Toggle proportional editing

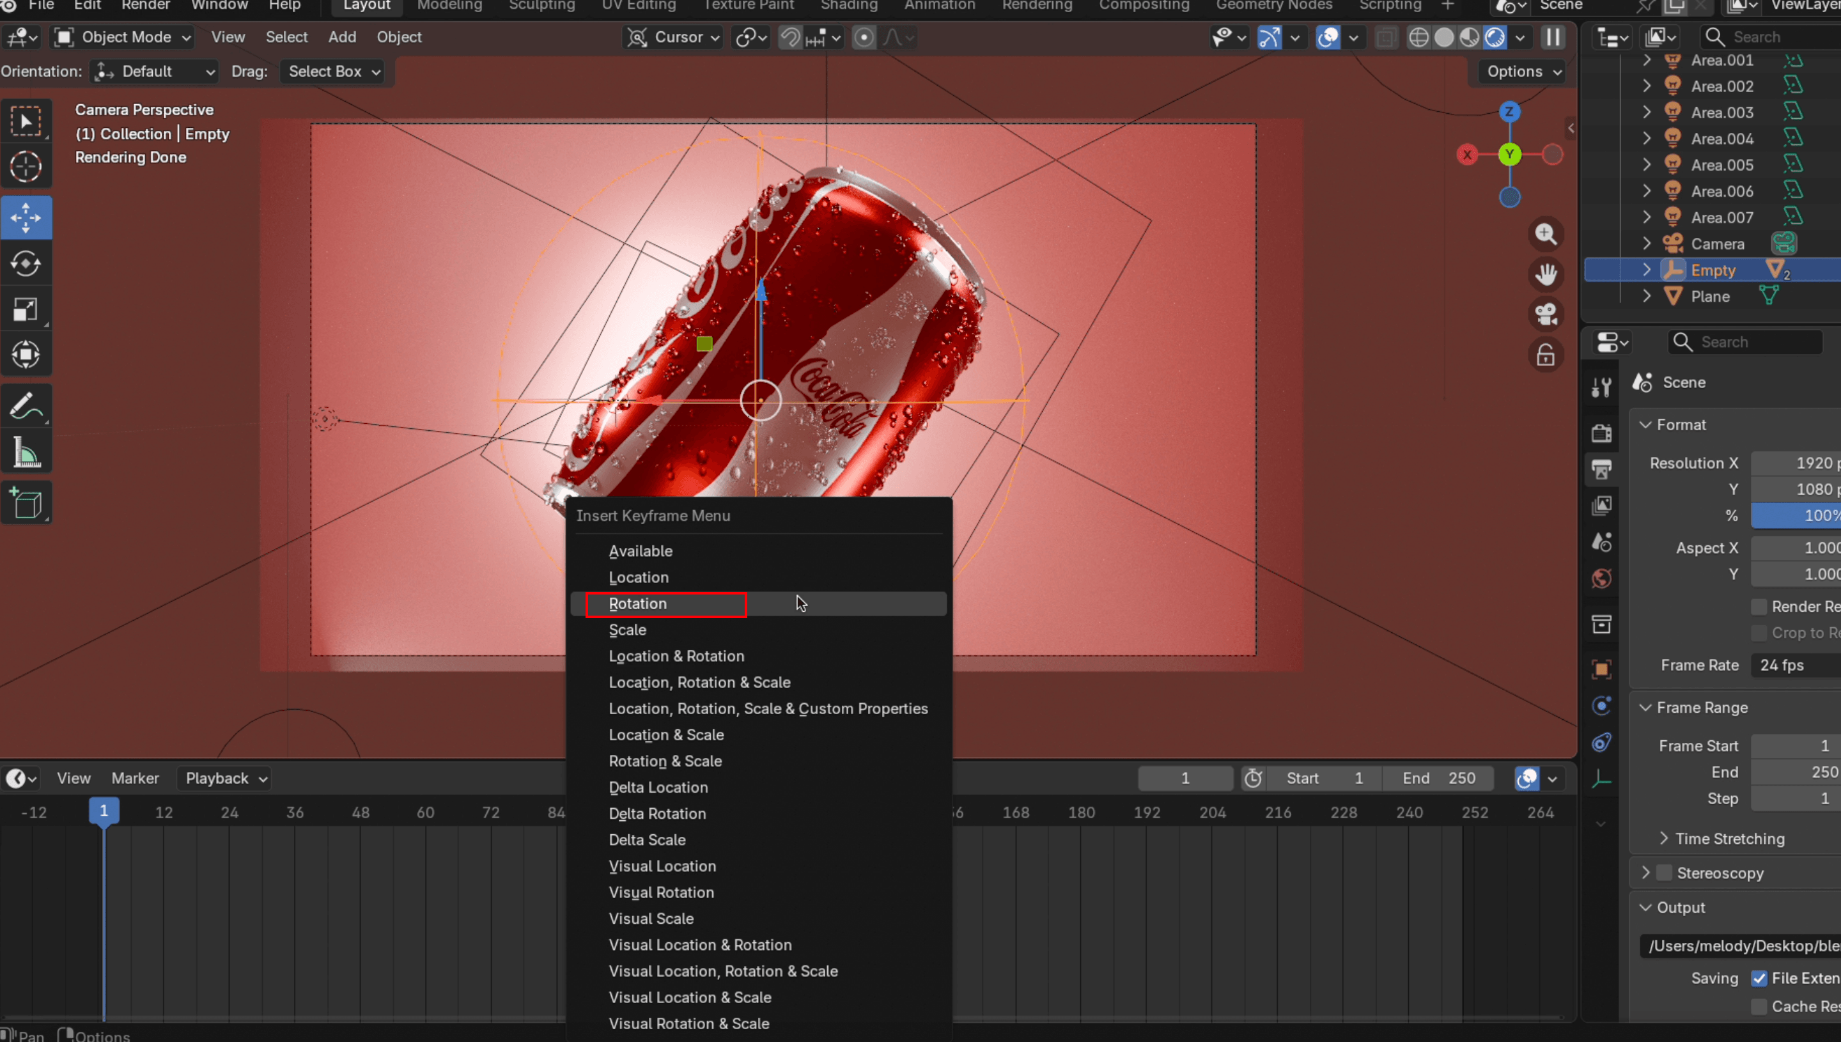[864, 37]
